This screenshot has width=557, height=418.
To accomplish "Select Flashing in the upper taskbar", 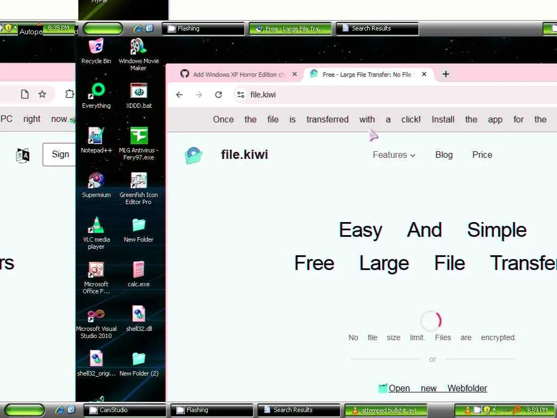I will (203, 28).
